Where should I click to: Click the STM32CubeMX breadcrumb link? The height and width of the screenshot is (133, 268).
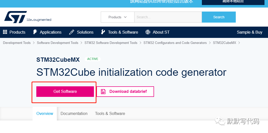(224, 43)
